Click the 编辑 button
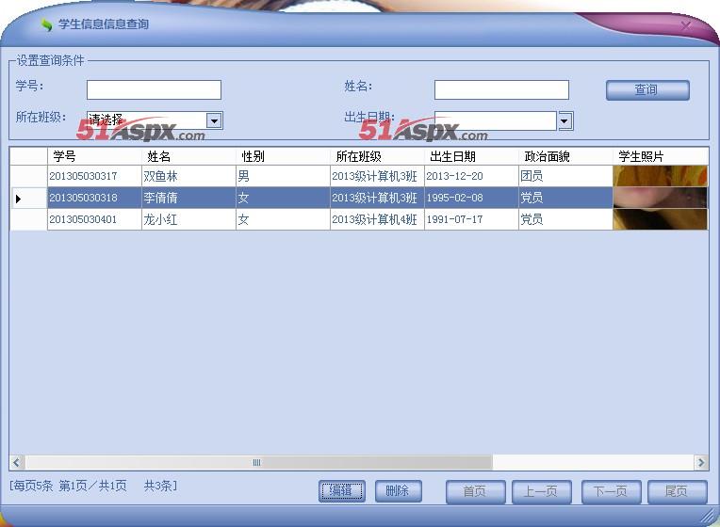The height and width of the screenshot is (527, 720). pos(342,491)
